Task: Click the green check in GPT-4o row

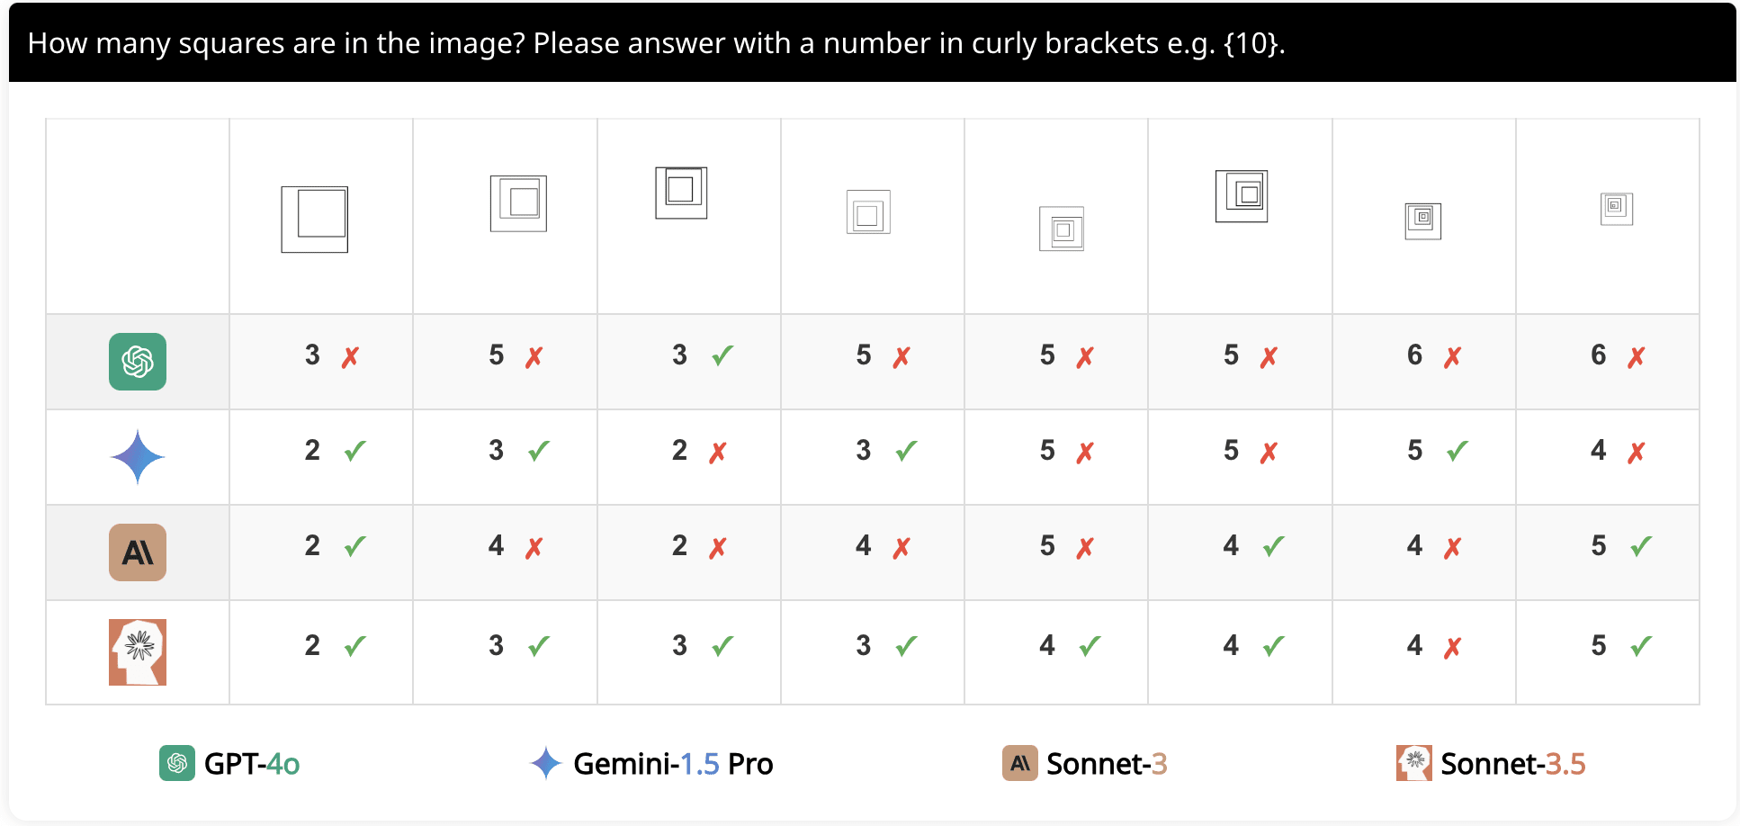Action: pyautogui.click(x=722, y=356)
